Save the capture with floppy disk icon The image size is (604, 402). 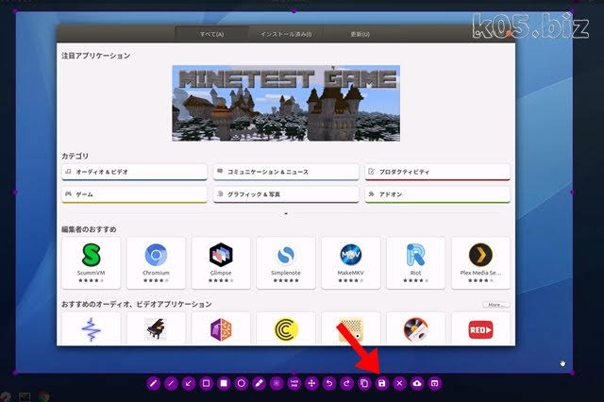tap(382, 383)
